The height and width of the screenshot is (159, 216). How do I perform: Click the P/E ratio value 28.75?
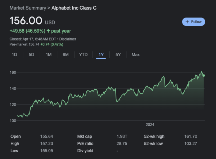tap(122, 144)
